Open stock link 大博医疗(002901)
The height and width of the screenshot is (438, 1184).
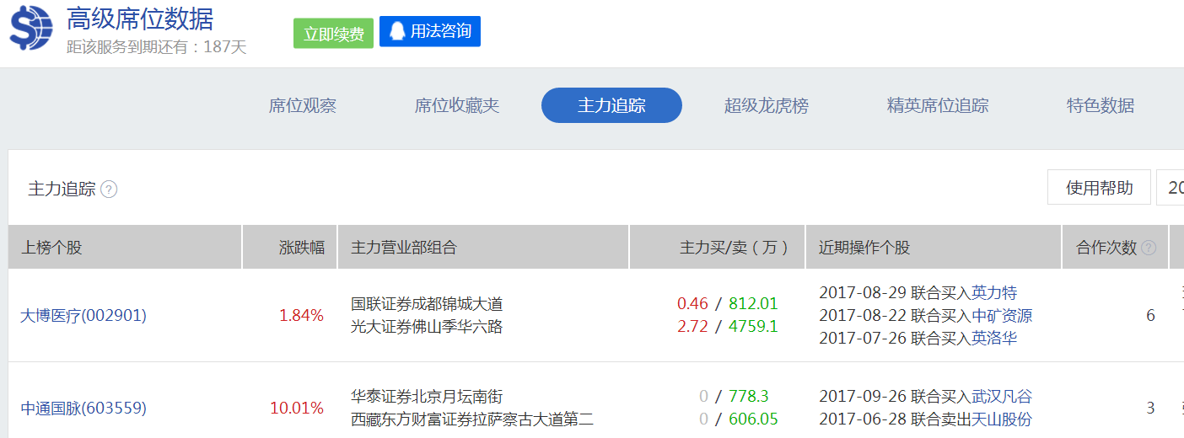pyautogui.click(x=83, y=316)
